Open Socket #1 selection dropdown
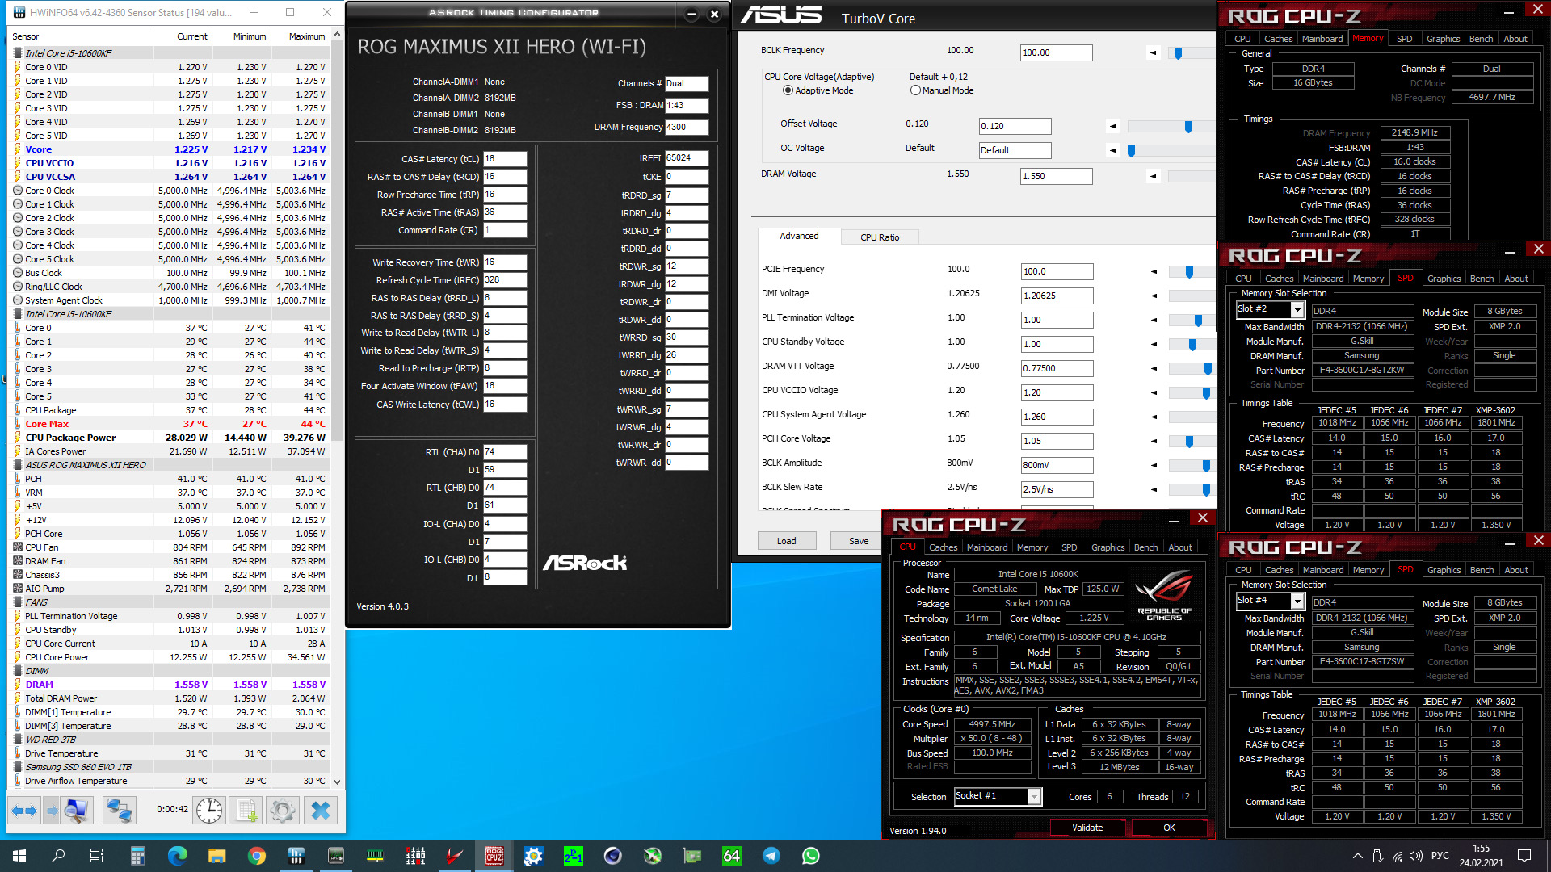Image resolution: width=1551 pixels, height=872 pixels. [1033, 797]
